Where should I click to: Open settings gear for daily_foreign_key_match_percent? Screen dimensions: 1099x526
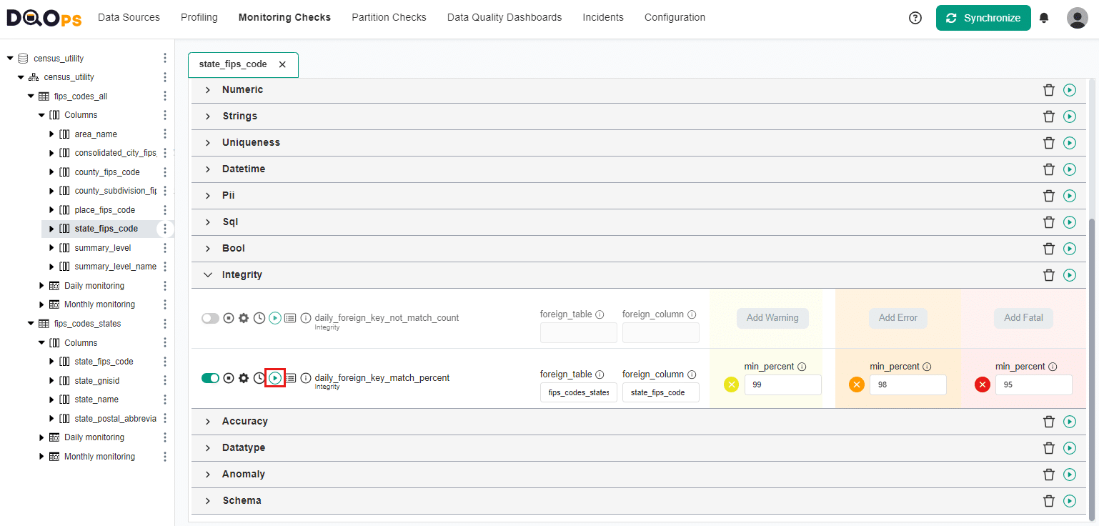coord(244,378)
